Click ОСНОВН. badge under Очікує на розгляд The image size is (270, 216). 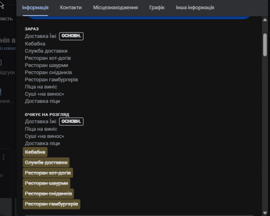click(71, 121)
